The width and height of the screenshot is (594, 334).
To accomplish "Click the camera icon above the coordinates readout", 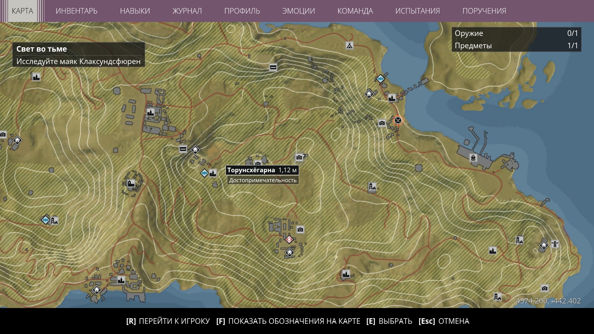I will point(544,289).
